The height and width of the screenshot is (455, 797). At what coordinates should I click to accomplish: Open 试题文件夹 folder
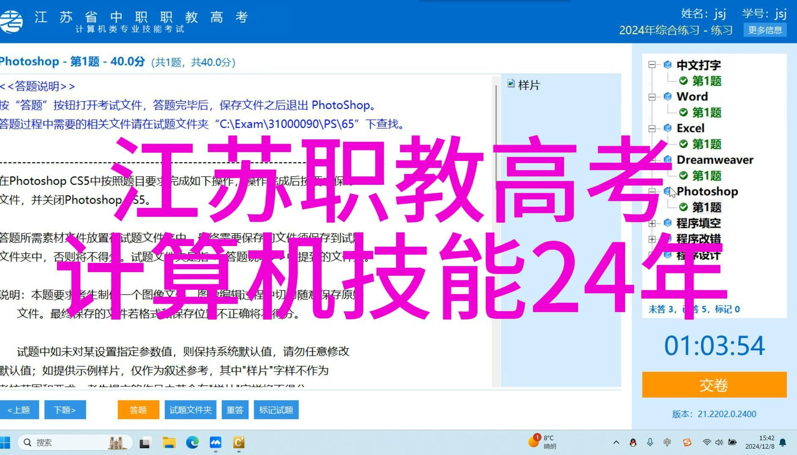click(190, 410)
